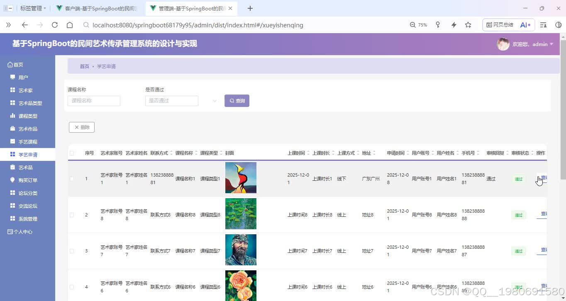Sort table by 申请时间 column

click(408, 153)
